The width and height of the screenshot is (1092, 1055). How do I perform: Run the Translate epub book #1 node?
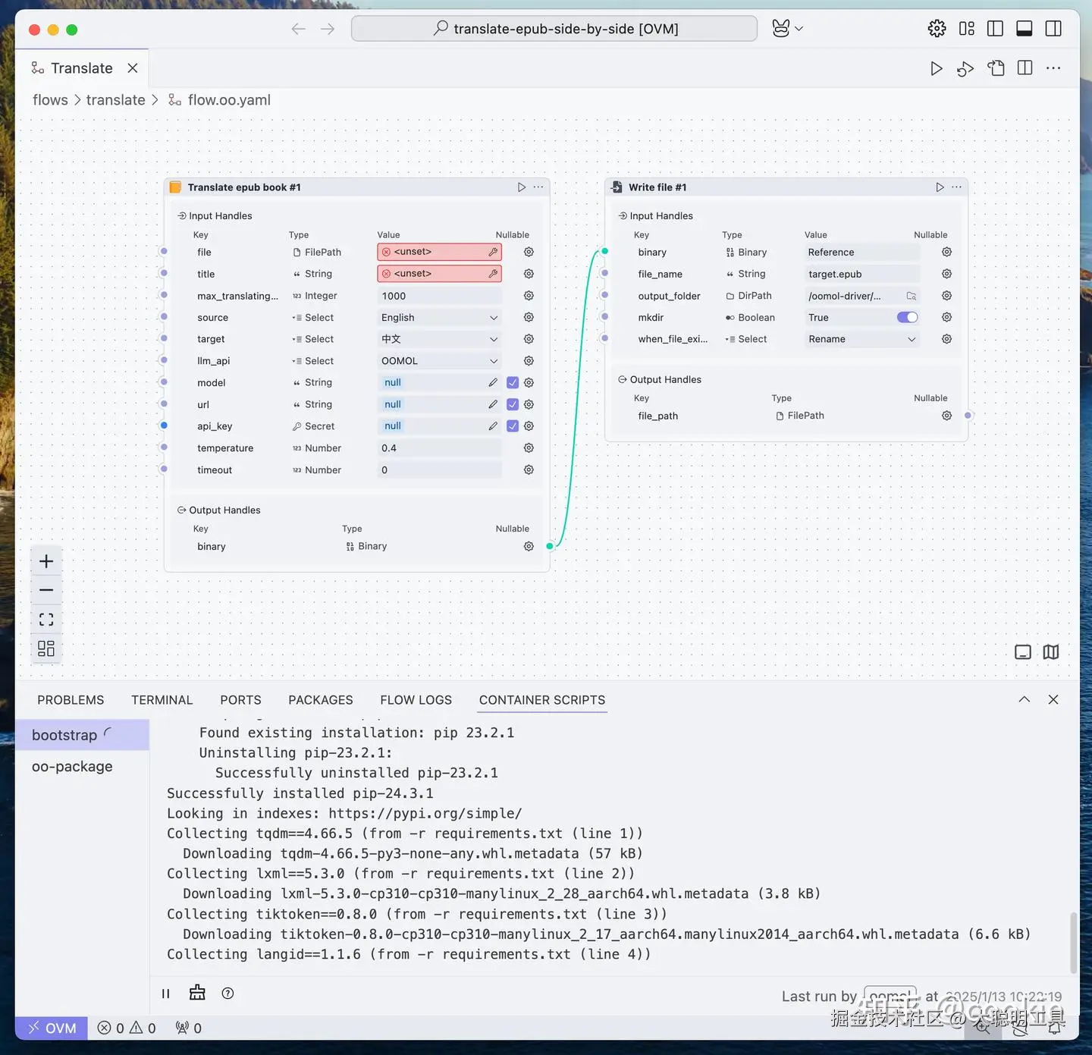click(522, 187)
